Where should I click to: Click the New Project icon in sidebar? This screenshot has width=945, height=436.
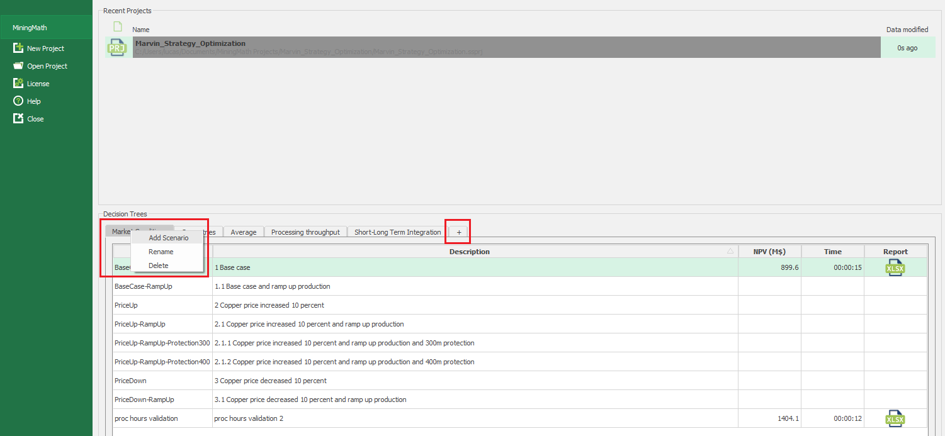[x=18, y=48]
